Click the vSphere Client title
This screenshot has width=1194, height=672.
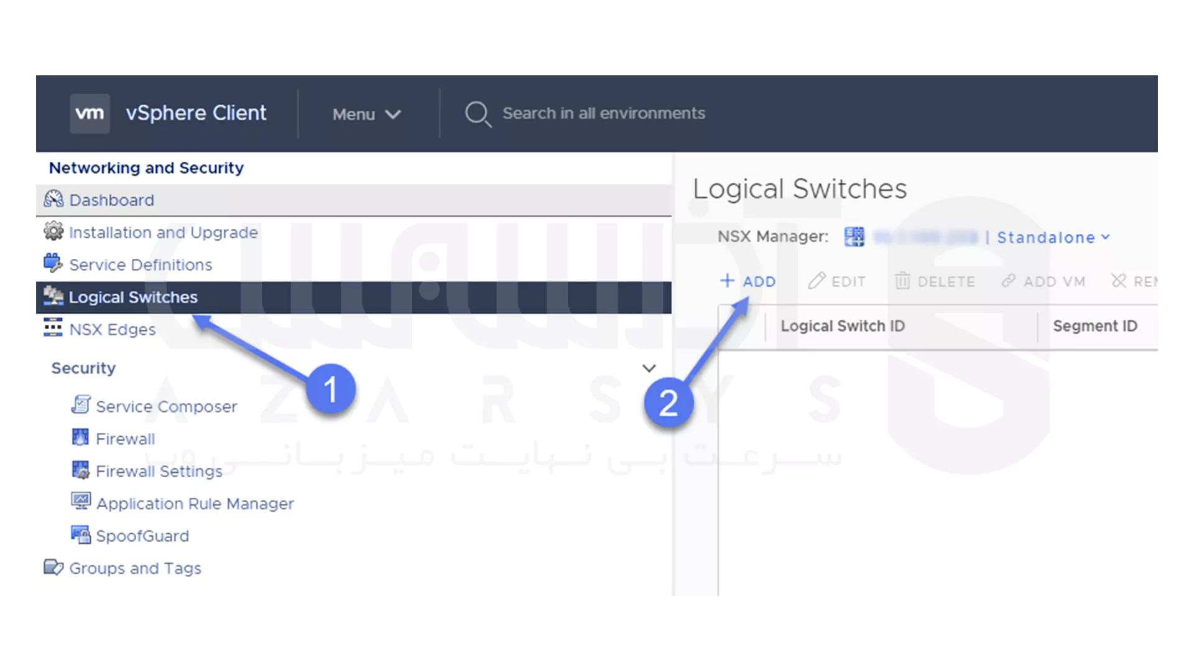pos(196,113)
